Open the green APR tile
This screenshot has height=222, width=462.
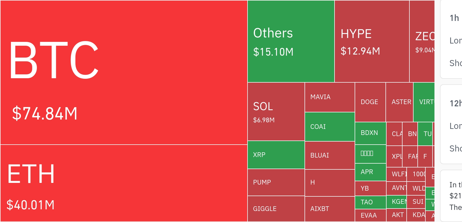[370, 172]
